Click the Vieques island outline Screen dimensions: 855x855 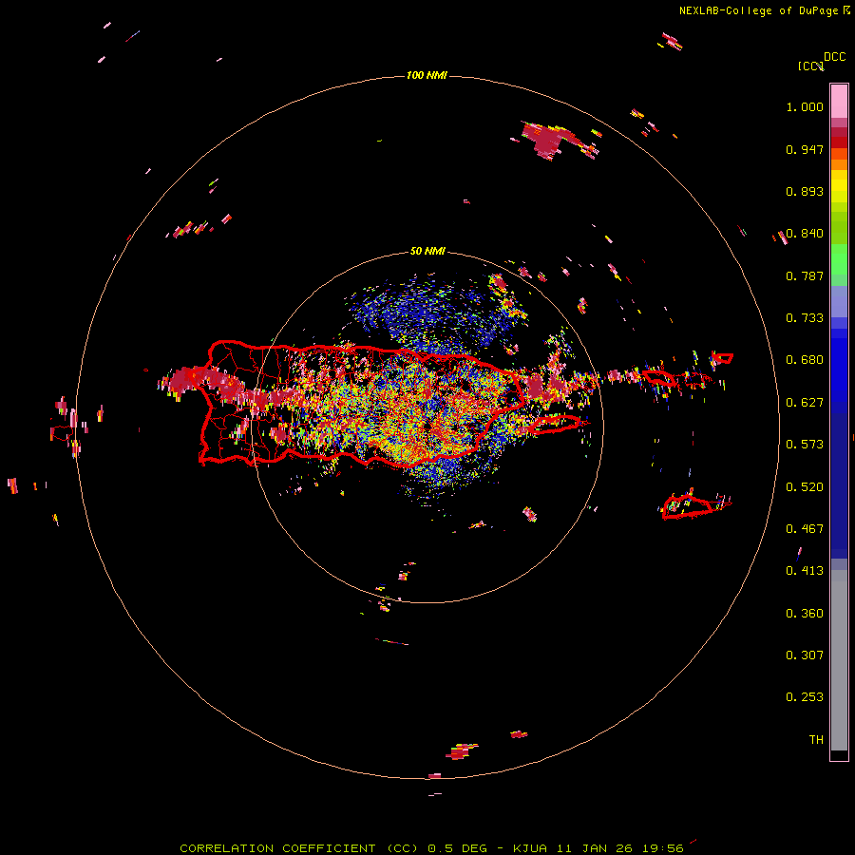pyautogui.click(x=555, y=425)
